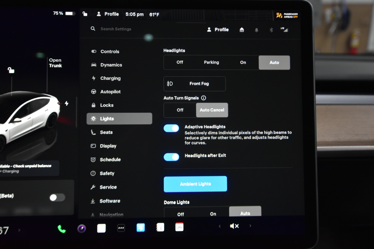Screen dimensions: 374x249
Task: Open the Locks settings icon
Action: [93, 105]
